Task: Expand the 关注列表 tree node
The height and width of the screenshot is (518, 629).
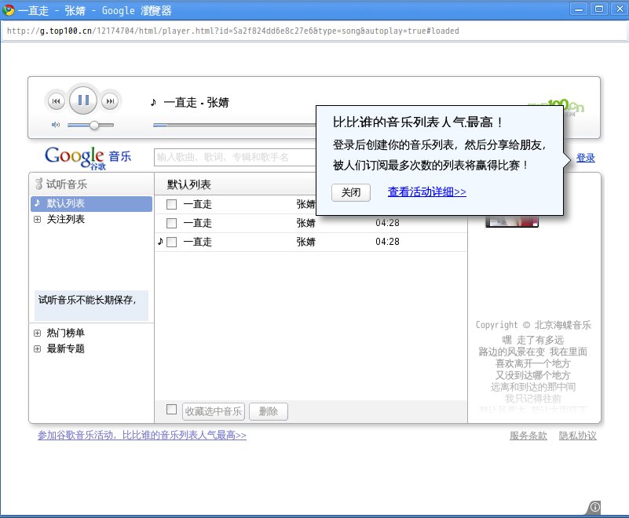Action: tap(38, 219)
